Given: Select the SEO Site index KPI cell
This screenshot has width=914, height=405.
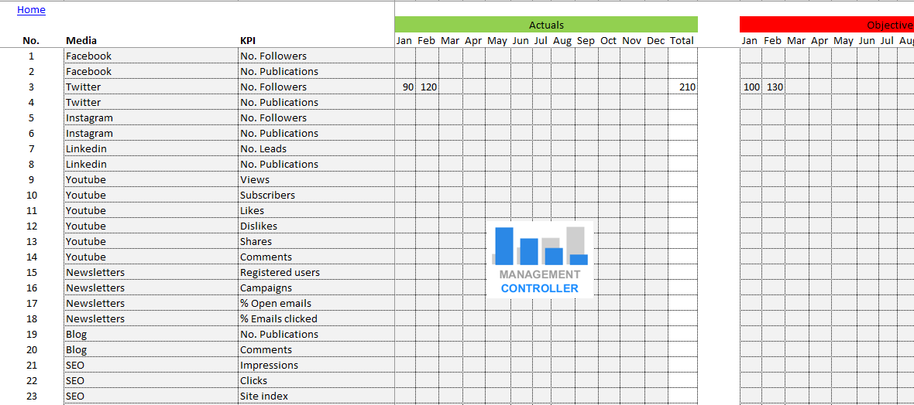Looking at the screenshot, I should 264,396.
